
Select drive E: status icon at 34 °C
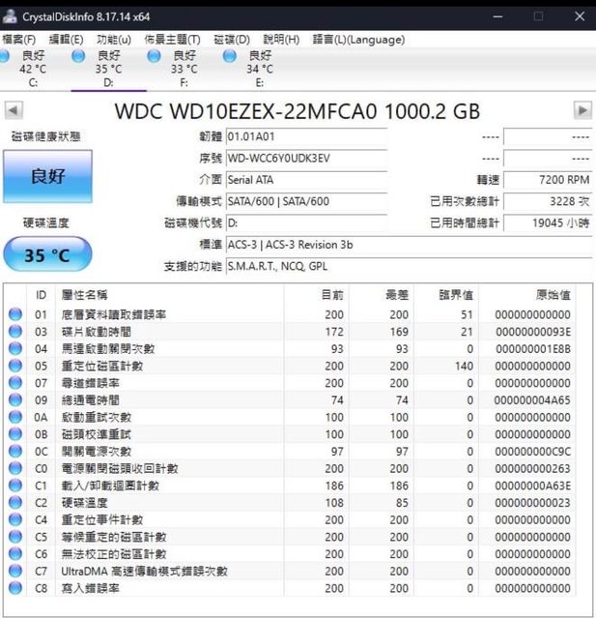point(230,56)
